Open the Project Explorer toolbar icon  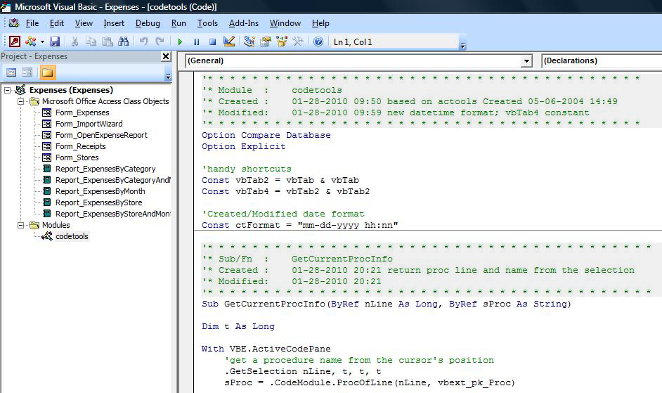249,41
